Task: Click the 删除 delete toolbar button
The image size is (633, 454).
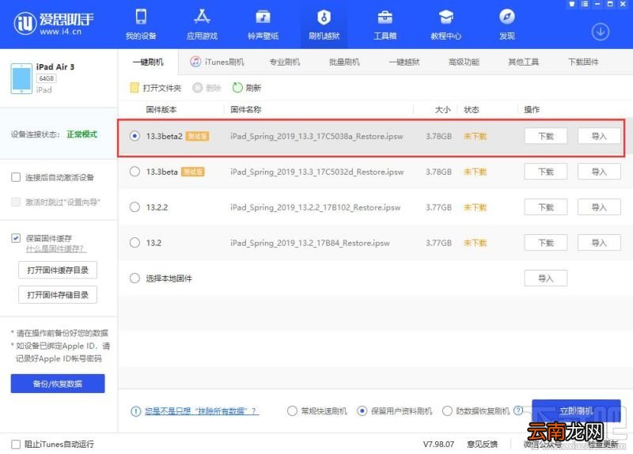Action: click(207, 88)
